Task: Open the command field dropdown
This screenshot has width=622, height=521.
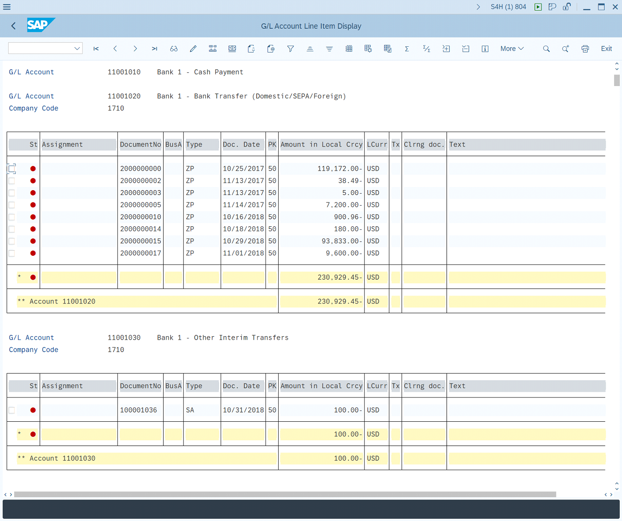Action: (x=77, y=49)
